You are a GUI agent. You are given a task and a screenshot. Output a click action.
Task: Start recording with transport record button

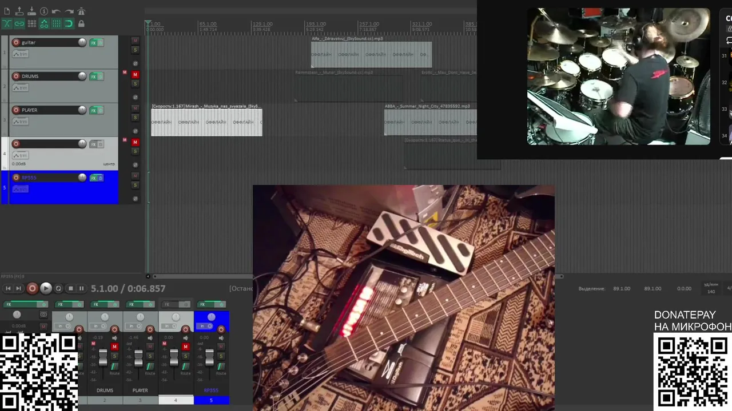click(x=33, y=289)
